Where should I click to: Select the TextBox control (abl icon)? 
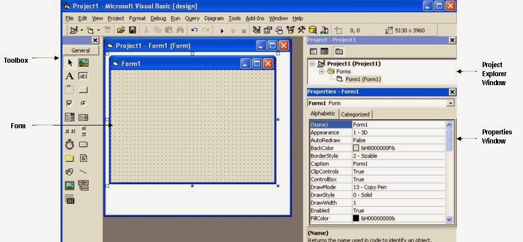click(x=83, y=76)
